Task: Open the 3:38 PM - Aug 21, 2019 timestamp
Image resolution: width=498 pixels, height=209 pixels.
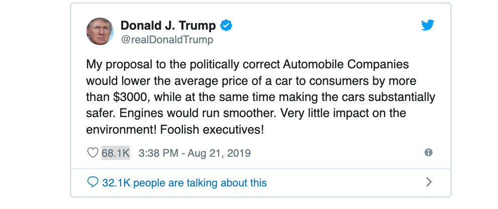Action: point(194,153)
